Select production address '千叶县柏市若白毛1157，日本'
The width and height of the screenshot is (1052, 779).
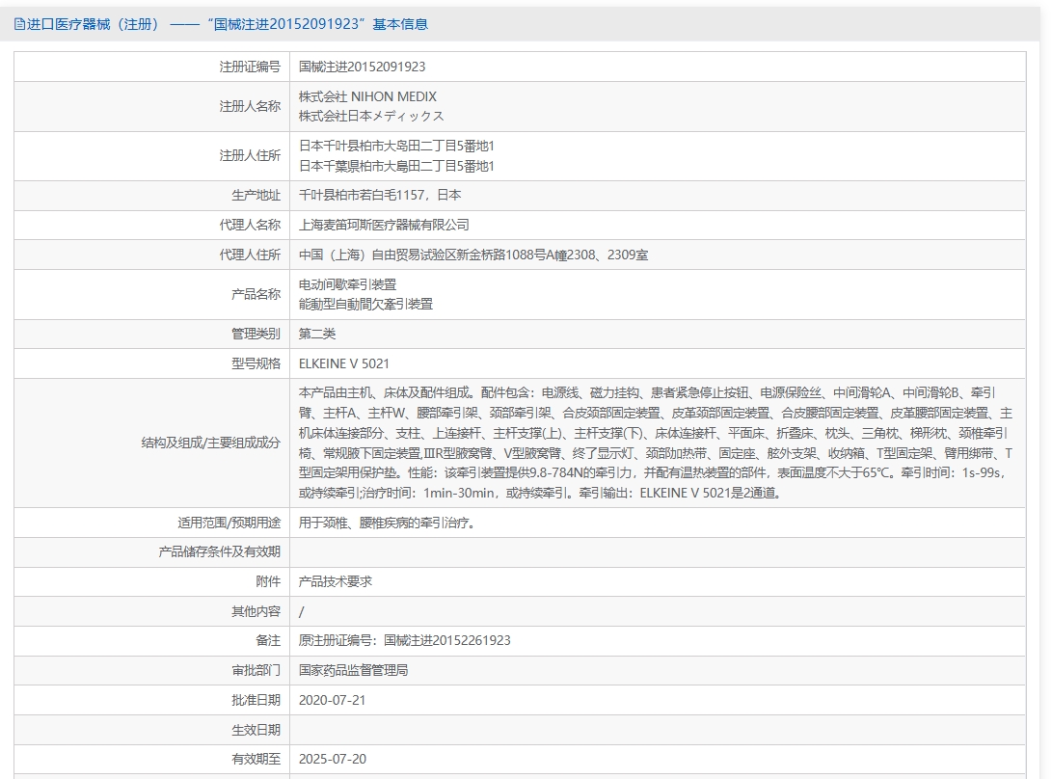[380, 196]
